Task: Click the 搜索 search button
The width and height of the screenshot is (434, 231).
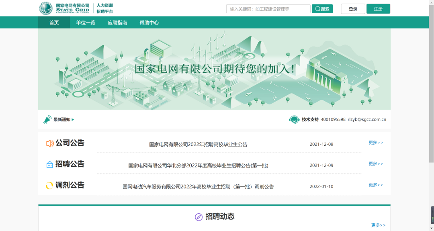Action: (x=322, y=9)
